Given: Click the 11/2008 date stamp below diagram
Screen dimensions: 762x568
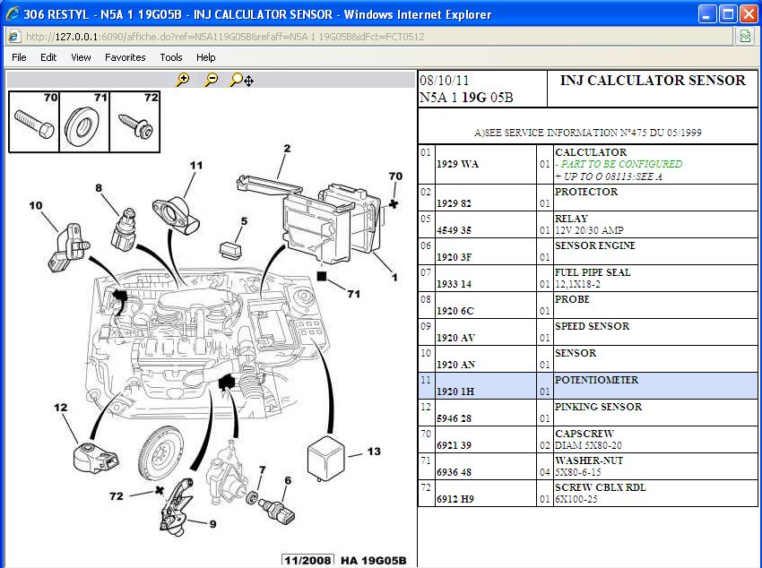Looking at the screenshot, I should (307, 560).
